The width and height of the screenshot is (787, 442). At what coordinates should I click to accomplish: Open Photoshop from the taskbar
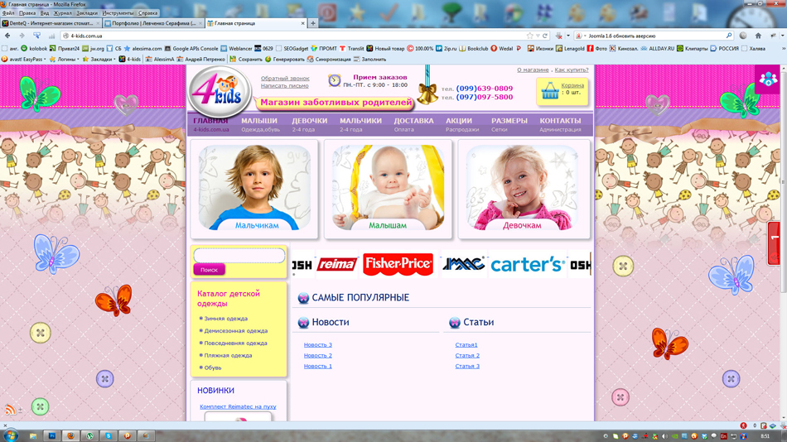51,436
